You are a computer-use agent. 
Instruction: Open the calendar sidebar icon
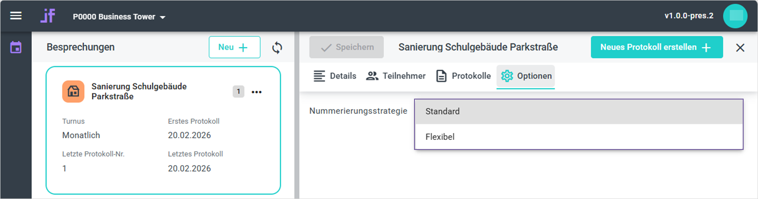pyautogui.click(x=16, y=47)
